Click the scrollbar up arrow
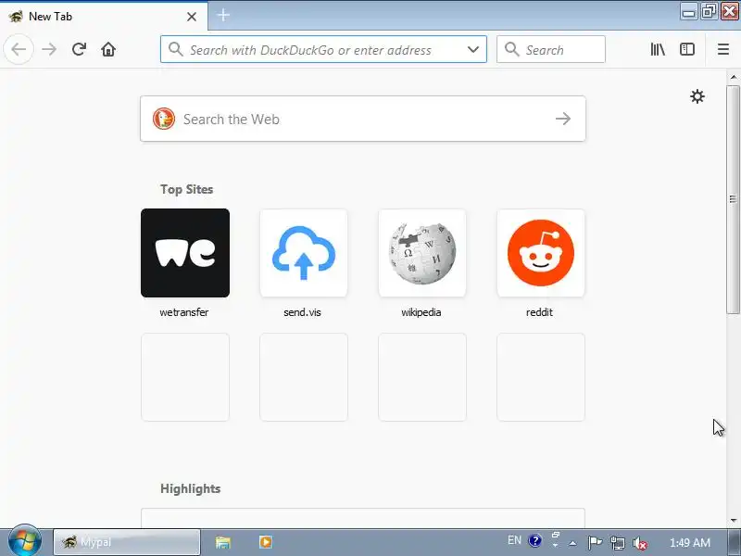The image size is (741, 556). click(733, 76)
